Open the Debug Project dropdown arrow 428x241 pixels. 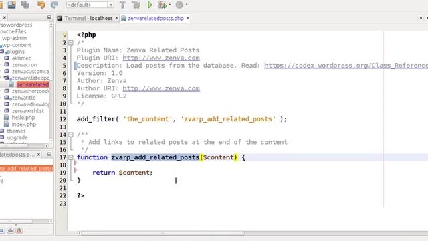[169, 5]
